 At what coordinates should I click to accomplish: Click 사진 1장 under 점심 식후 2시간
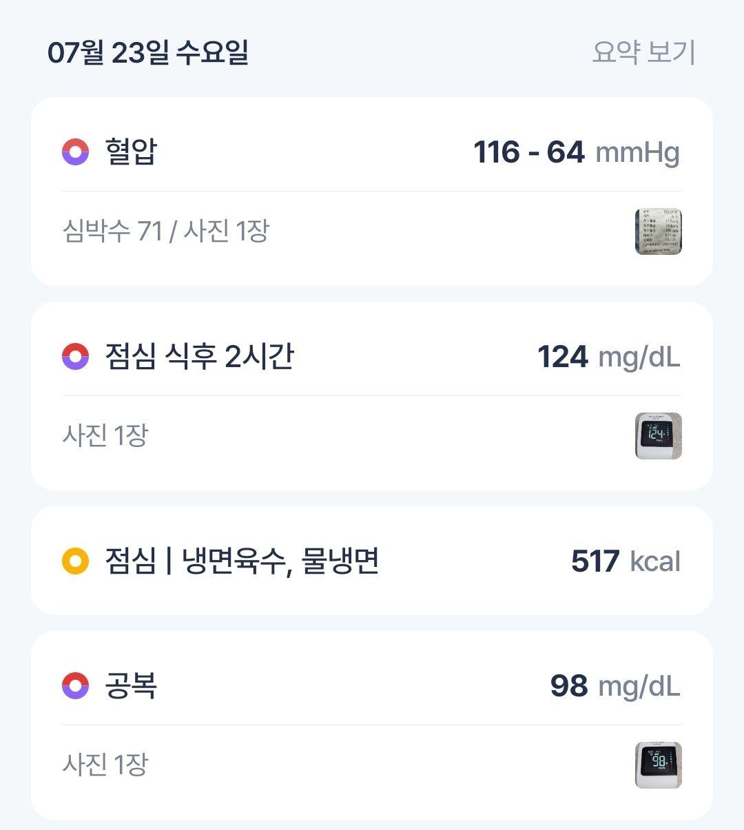point(105,435)
